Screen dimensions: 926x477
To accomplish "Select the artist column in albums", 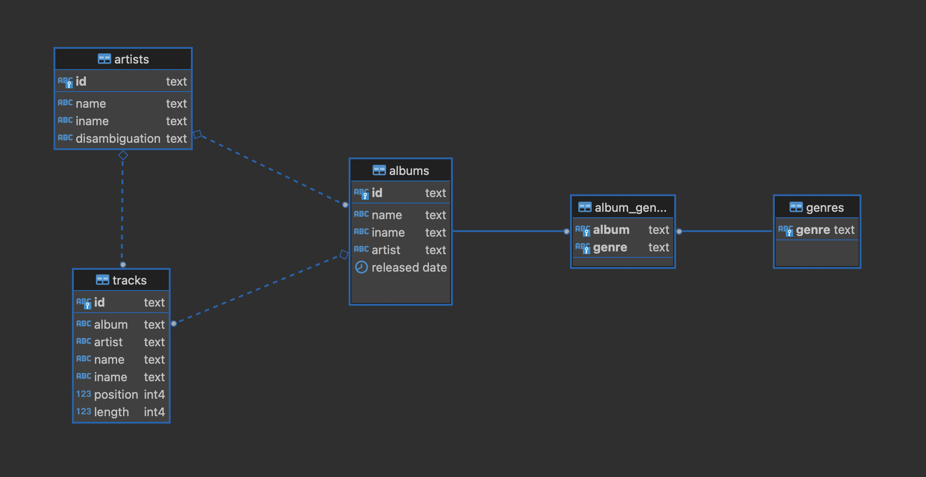I will (400, 250).
